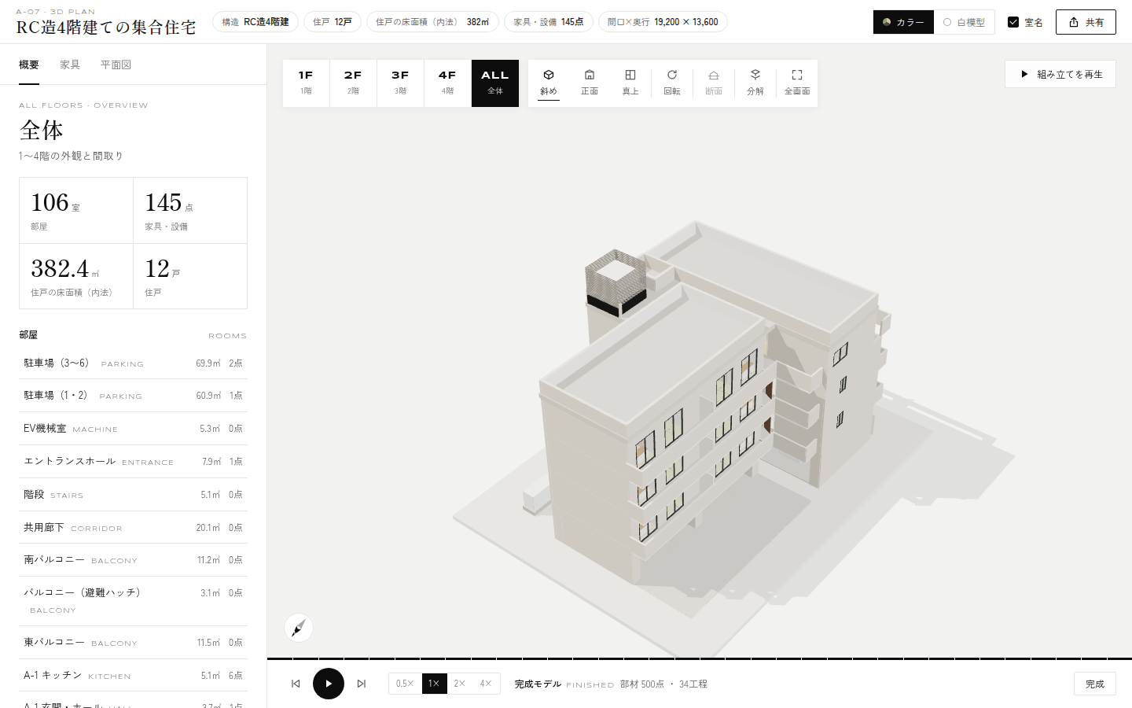Click the assembly timeline progress bar
The width and height of the screenshot is (1132, 708).
point(700,658)
